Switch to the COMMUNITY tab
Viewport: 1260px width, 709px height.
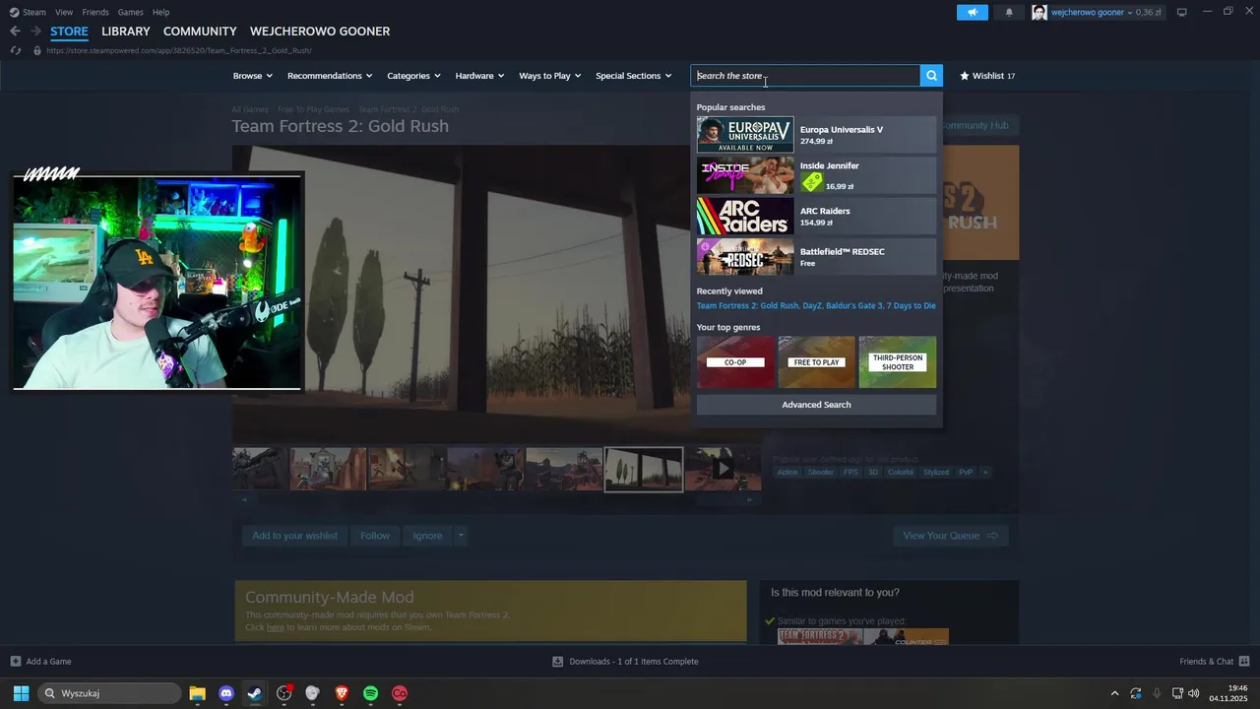tap(200, 32)
